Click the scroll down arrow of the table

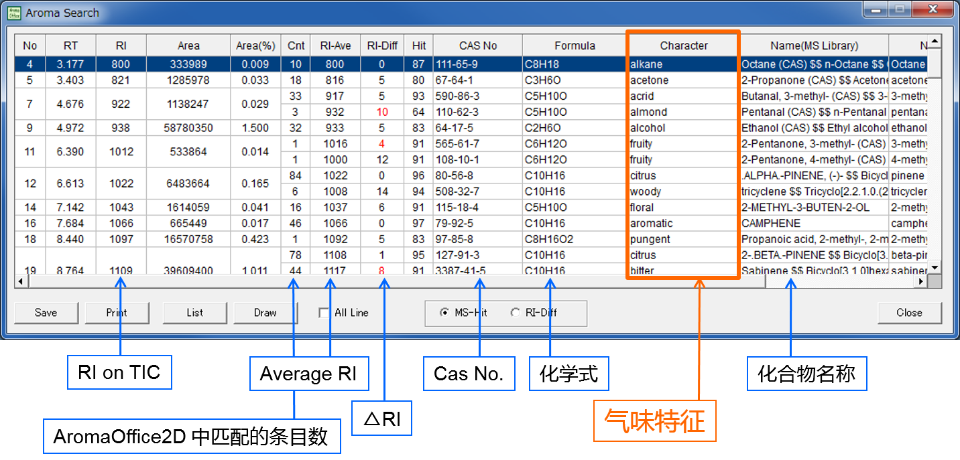935,268
